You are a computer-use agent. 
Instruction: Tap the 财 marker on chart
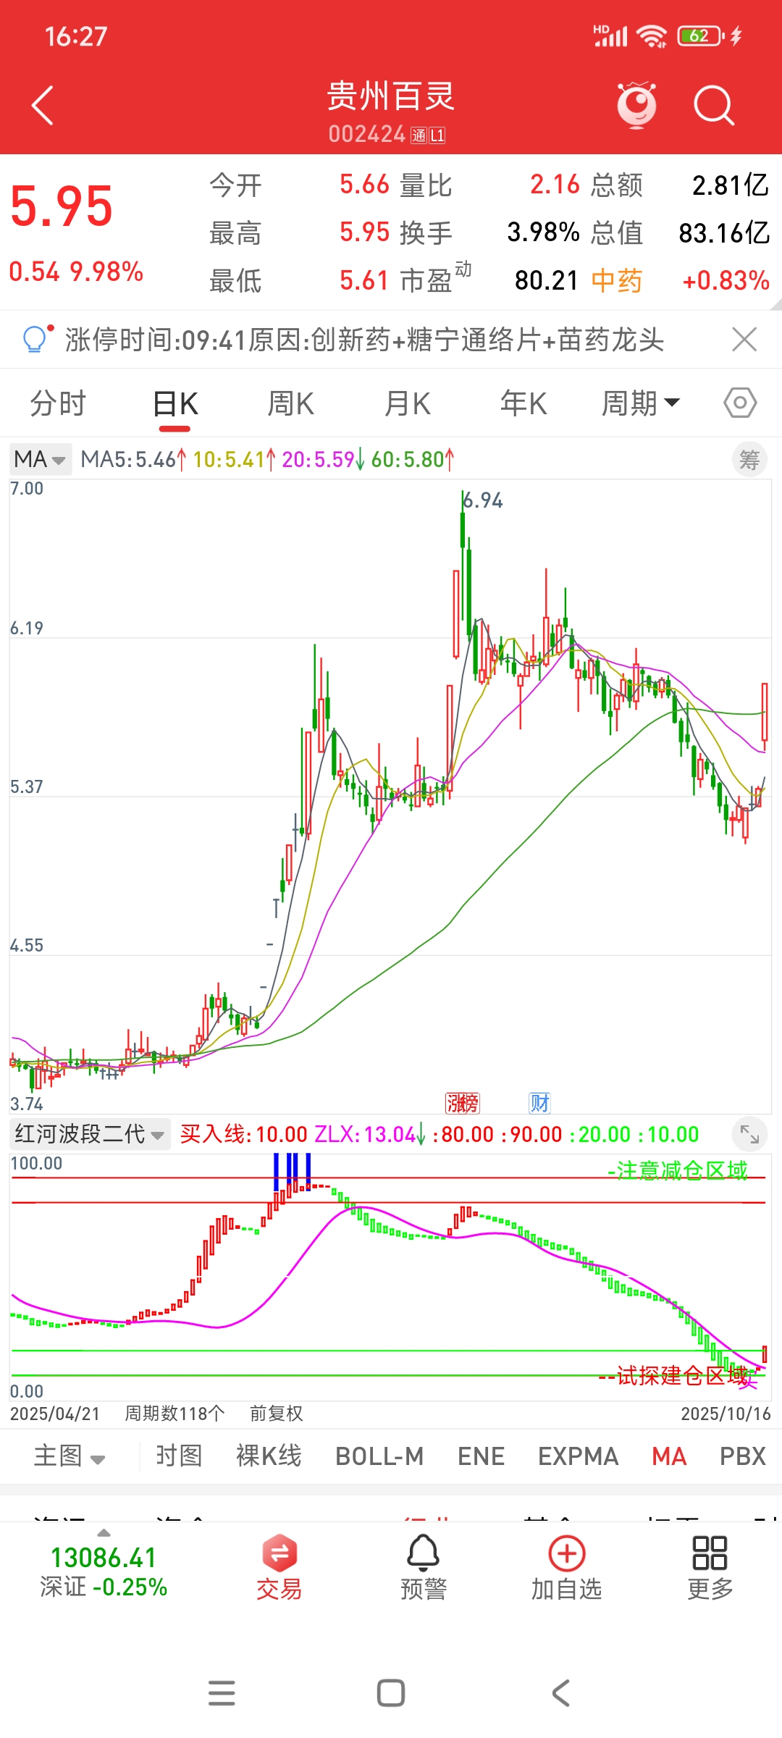pyautogui.click(x=540, y=1103)
